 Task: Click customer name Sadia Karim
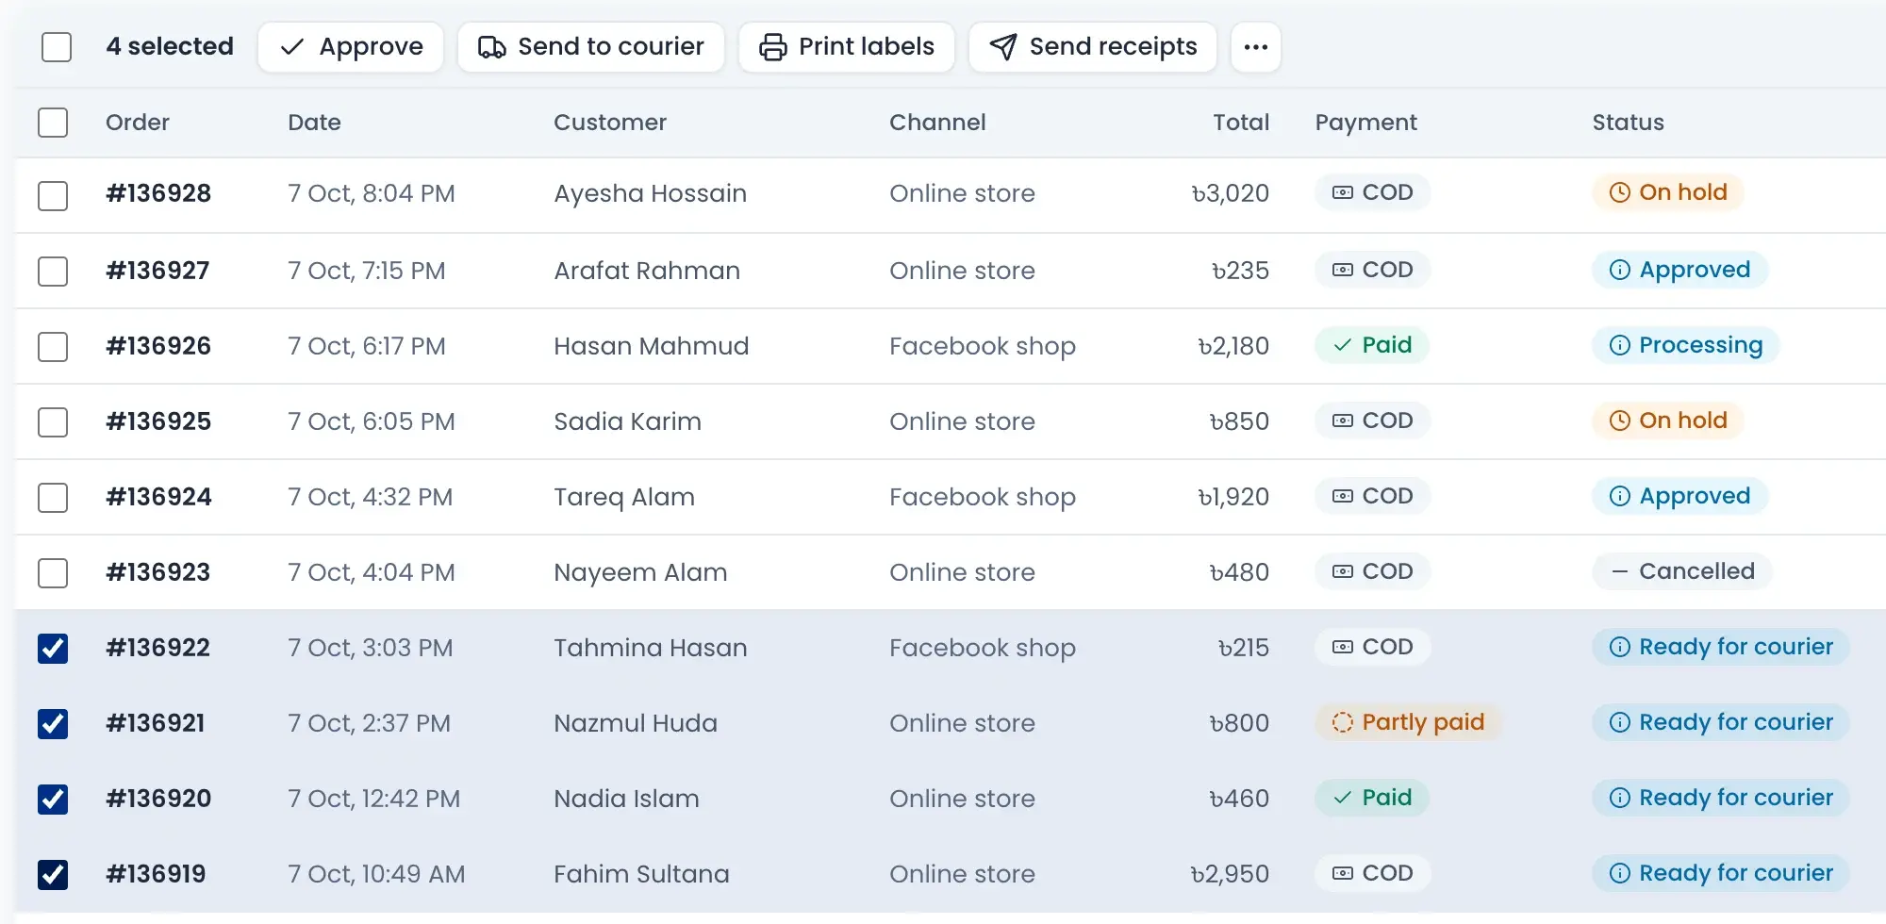627,421
